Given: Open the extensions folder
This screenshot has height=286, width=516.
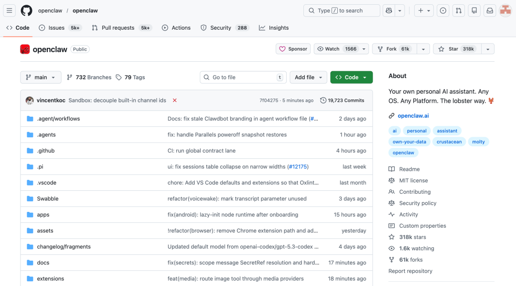Looking at the screenshot, I should coord(51,278).
